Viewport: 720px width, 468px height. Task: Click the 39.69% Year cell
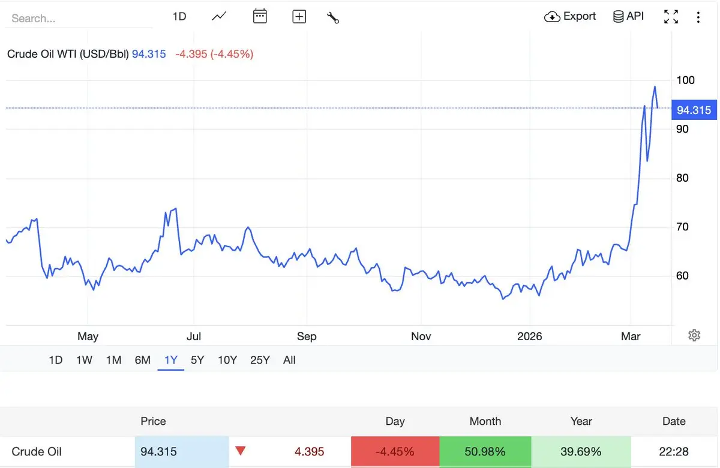tap(581, 451)
